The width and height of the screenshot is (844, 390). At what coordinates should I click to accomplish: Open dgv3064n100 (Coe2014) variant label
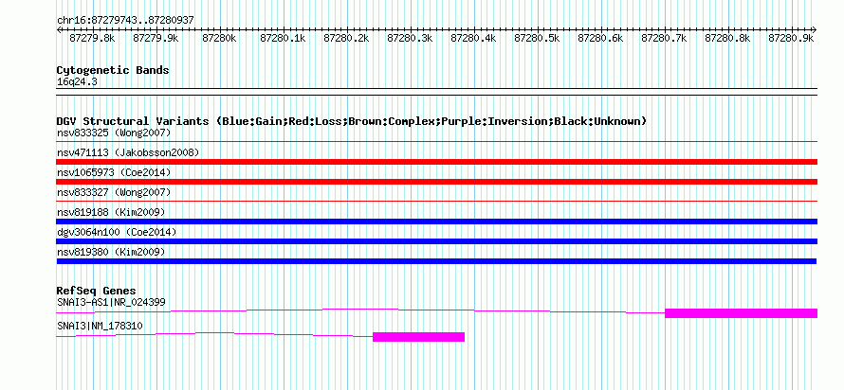tap(117, 232)
